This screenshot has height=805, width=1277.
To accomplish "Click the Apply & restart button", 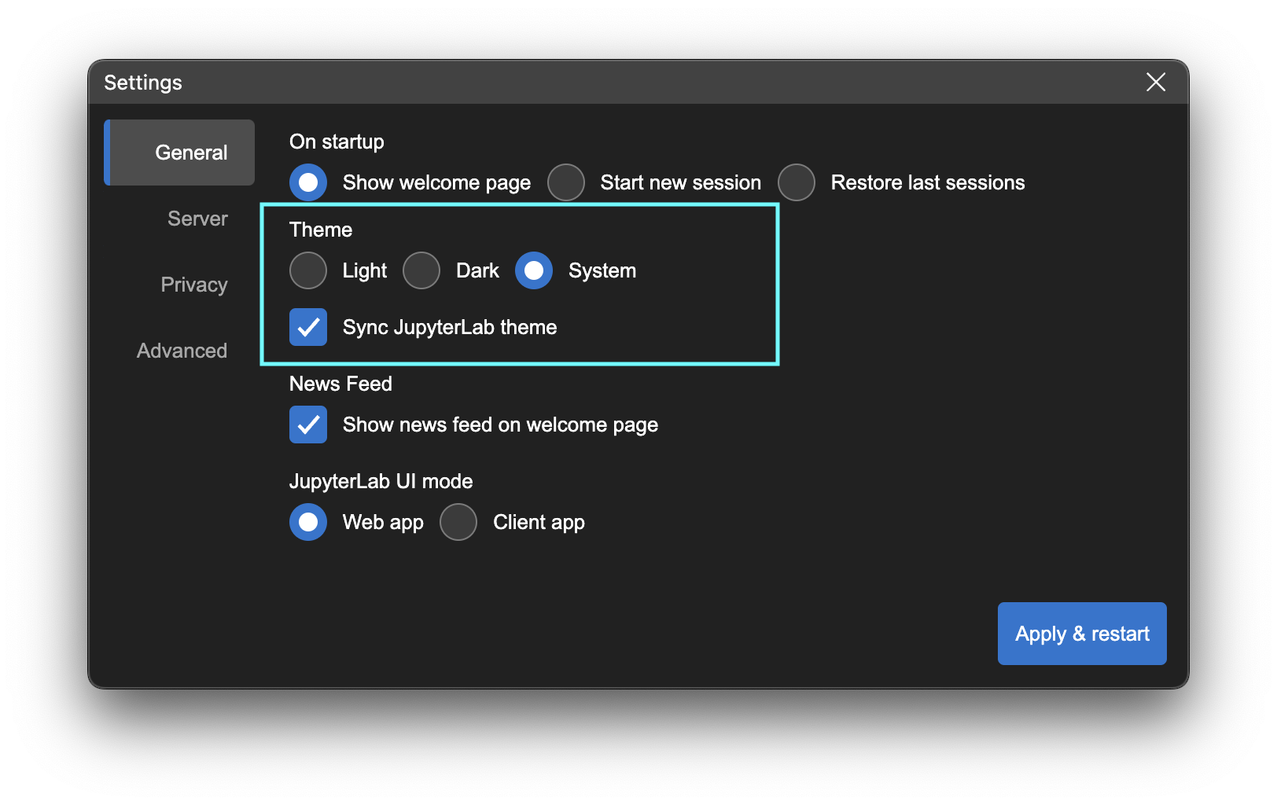I will [x=1082, y=634].
